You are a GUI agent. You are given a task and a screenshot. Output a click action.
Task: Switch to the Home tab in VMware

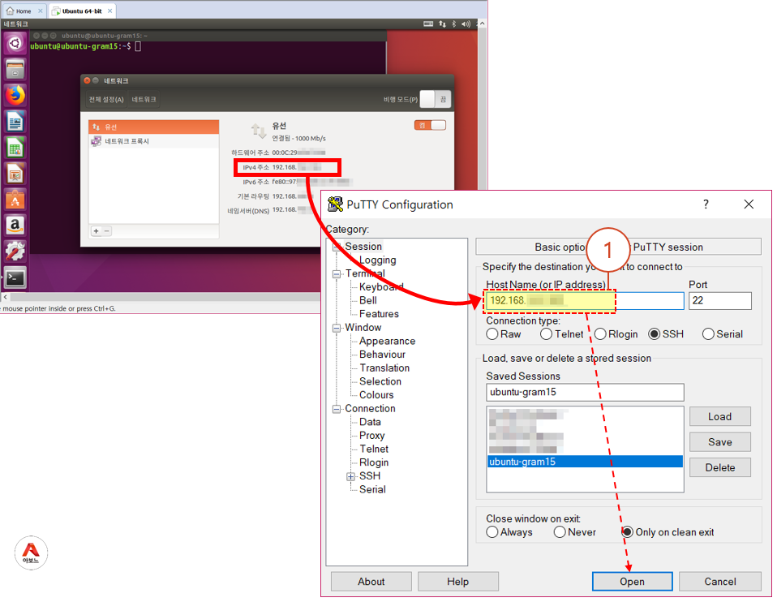click(x=24, y=11)
